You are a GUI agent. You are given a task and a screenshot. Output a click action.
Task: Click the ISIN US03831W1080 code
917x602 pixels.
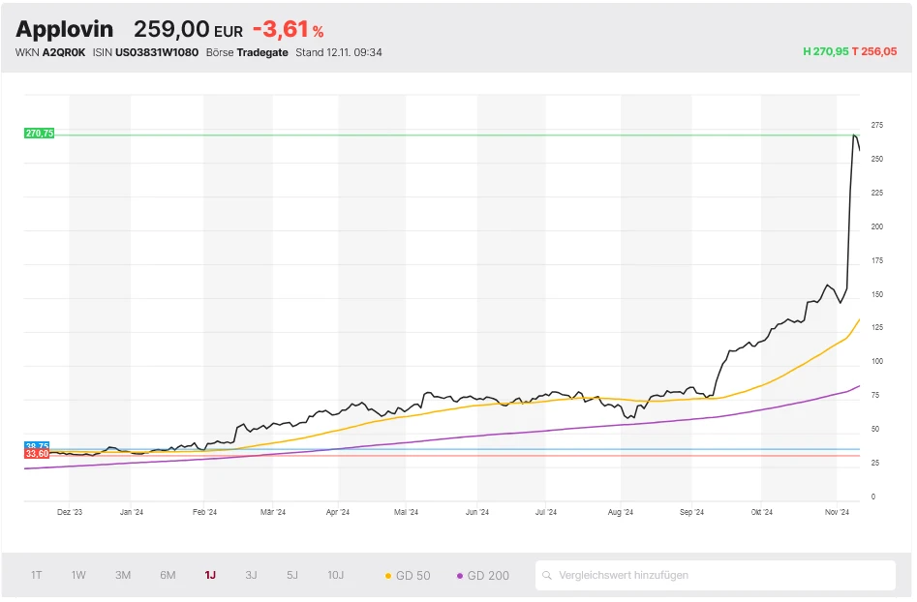click(x=157, y=52)
